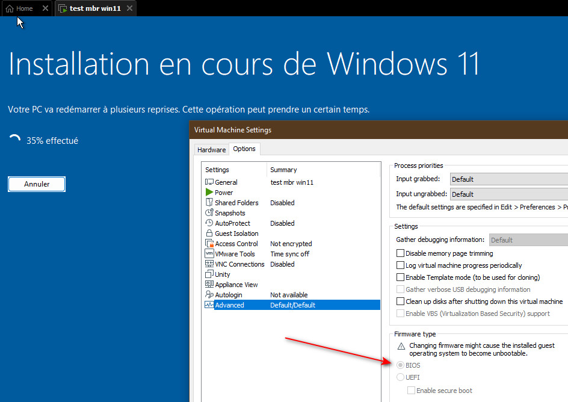Select Access Control row
The width and height of the screenshot is (568, 402).
pyautogui.click(x=292, y=244)
